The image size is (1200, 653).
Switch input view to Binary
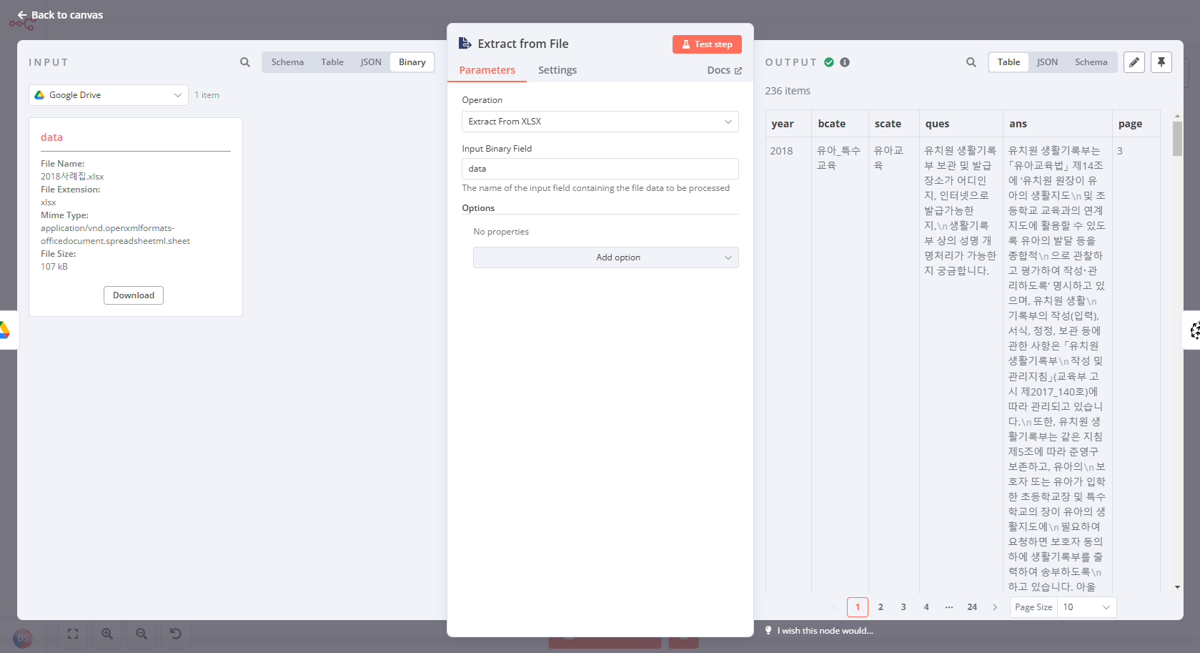[412, 62]
